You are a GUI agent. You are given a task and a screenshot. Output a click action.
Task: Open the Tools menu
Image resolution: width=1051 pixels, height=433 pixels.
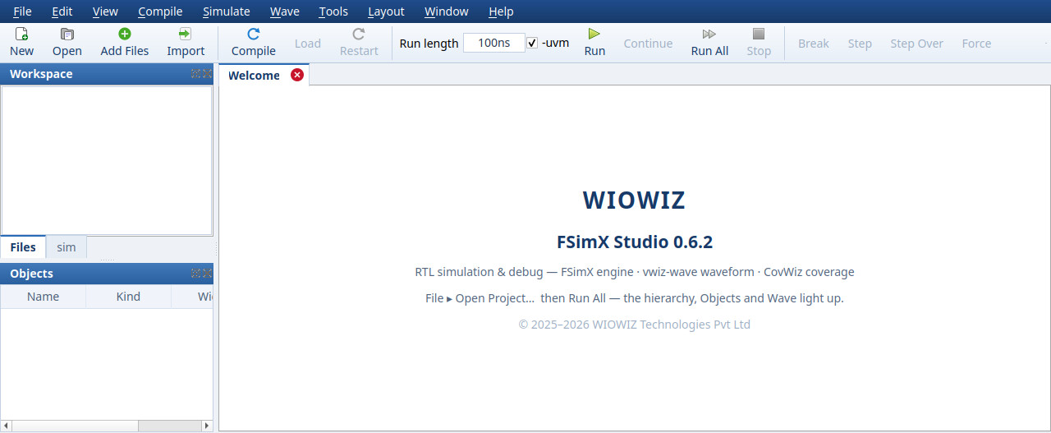[333, 12]
